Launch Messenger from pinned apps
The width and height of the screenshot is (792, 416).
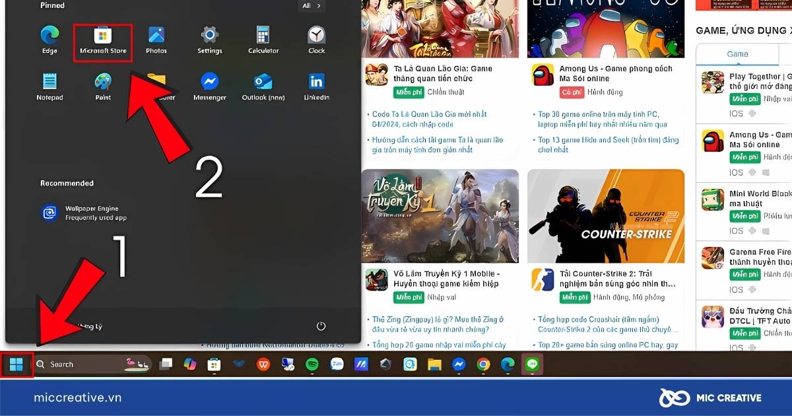pyautogui.click(x=210, y=87)
